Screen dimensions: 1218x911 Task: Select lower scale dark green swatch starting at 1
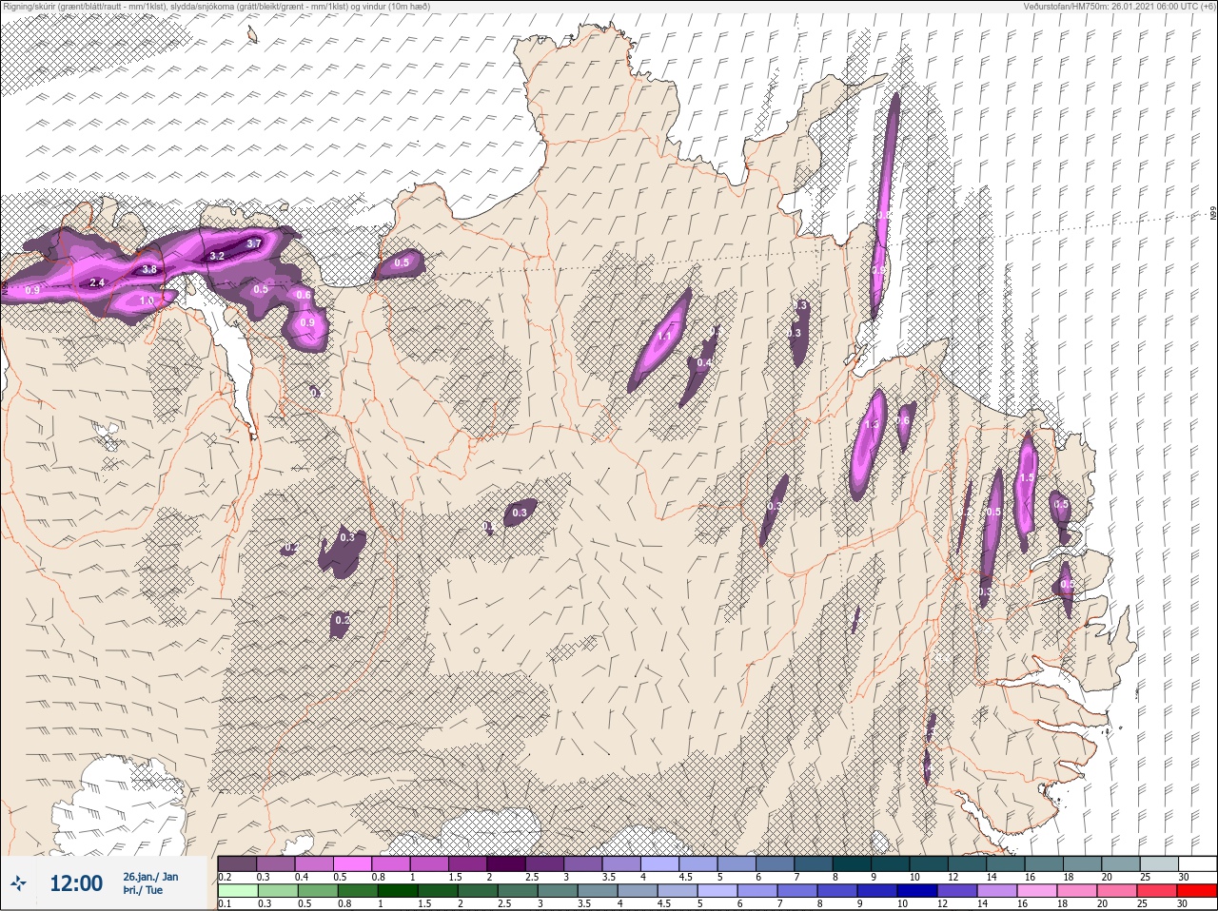click(x=398, y=891)
